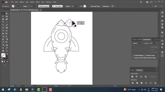The width and height of the screenshot is (165, 92).
Task: Check Opacity & Mask Define Knockout Shape
Action: coord(133,58)
